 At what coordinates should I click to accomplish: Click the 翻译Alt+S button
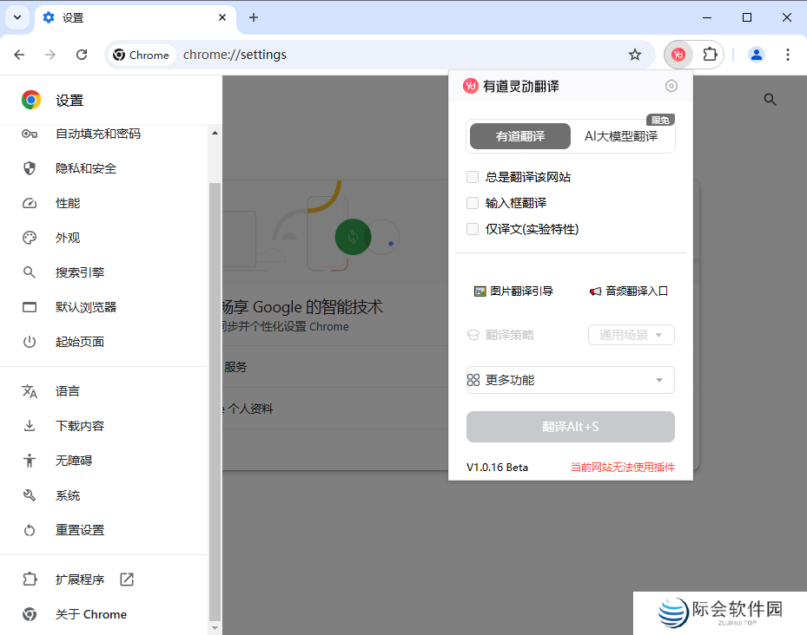pos(570,426)
